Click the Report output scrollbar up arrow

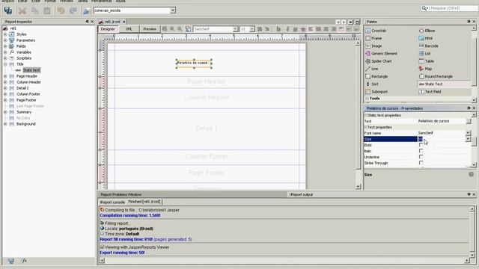pyautogui.click(x=472, y=209)
